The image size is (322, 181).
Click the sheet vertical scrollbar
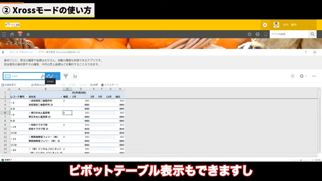[x=319, y=120]
